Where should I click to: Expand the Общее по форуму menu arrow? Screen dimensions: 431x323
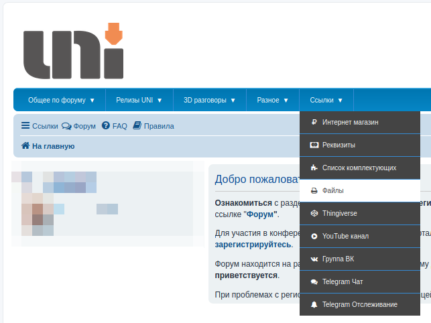pyautogui.click(x=93, y=101)
